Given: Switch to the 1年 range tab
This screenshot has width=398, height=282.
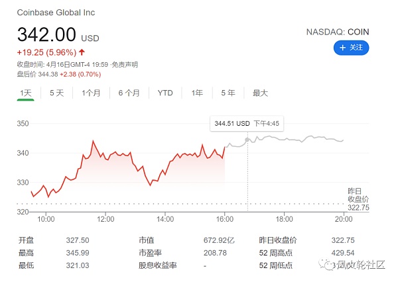Looking at the screenshot, I should tap(197, 93).
